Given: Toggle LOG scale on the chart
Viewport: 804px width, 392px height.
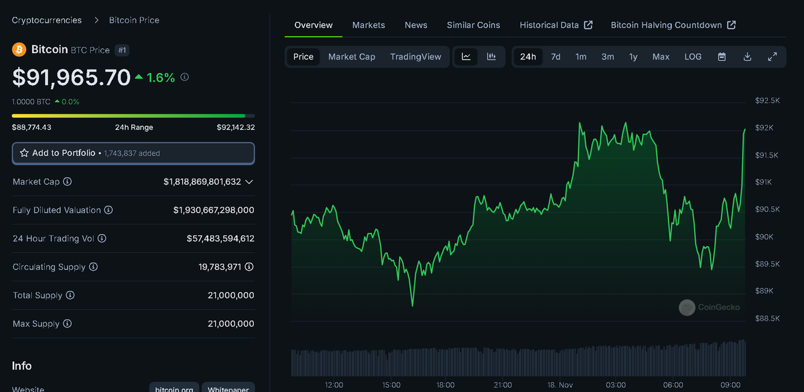Looking at the screenshot, I should [x=693, y=57].
